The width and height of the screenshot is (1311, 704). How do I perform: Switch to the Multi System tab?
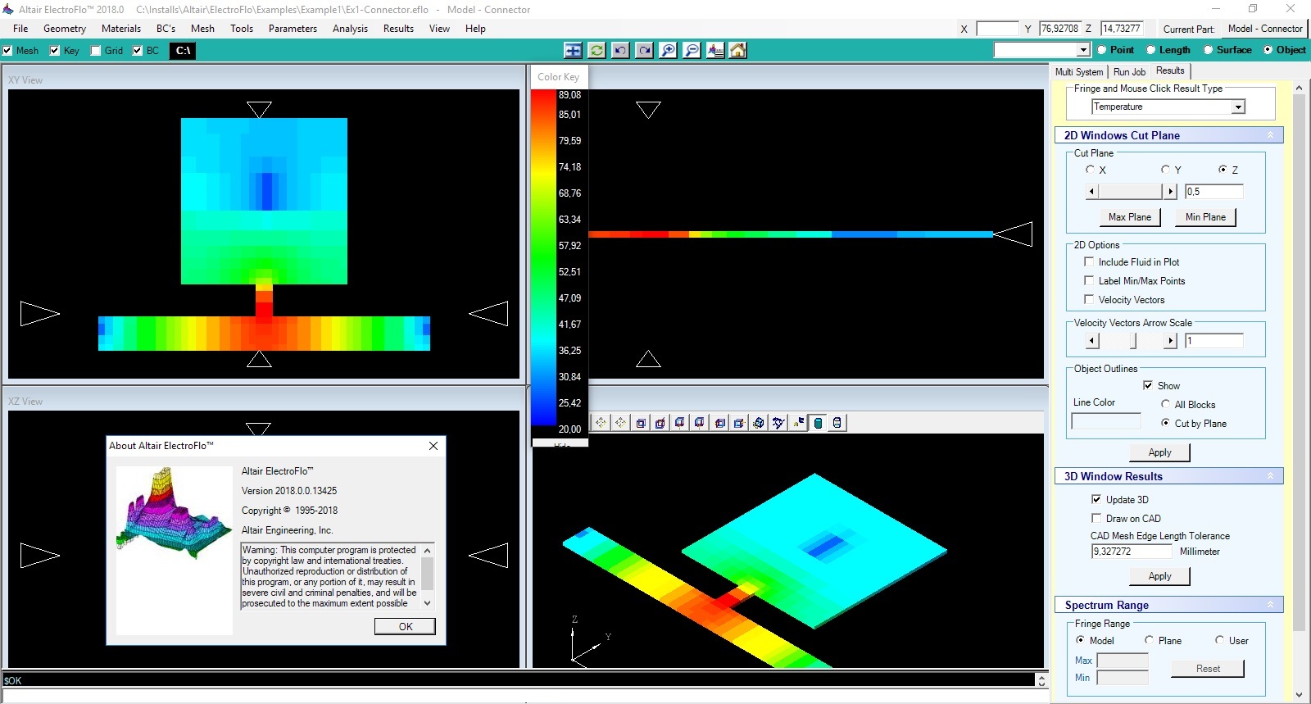pyautogui.click(x=1079, y=72)
